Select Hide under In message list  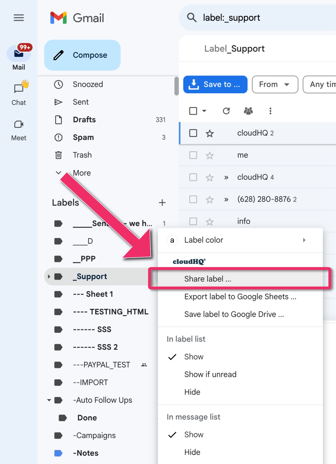pos(240,452)
